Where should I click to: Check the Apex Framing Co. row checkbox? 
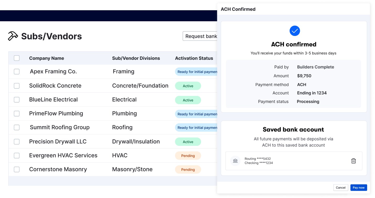(x=17, y=72)
